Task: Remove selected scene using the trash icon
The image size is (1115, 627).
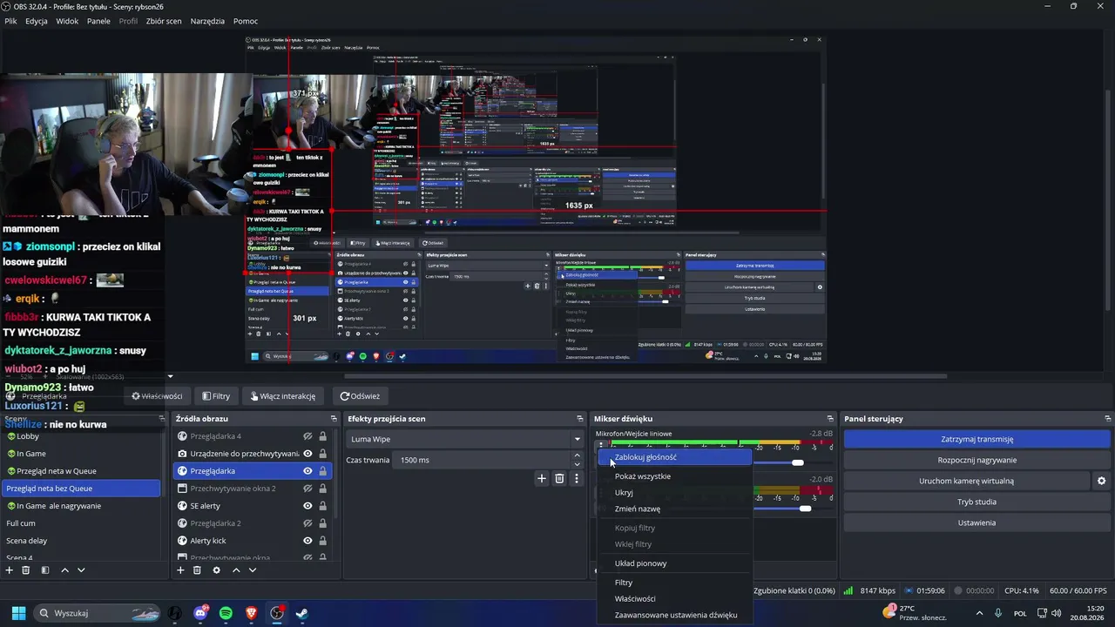Action: click(x=26, y=570)
